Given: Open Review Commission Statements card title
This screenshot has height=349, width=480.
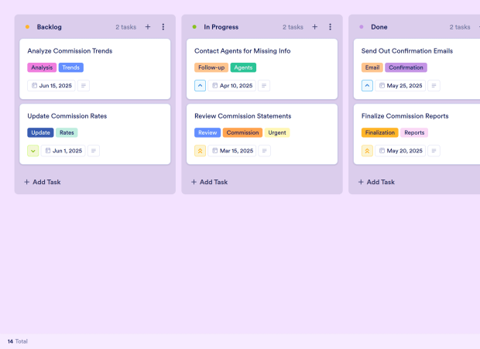Looking at the screenshot, I should pyautogui.click(x=243, y=116).
